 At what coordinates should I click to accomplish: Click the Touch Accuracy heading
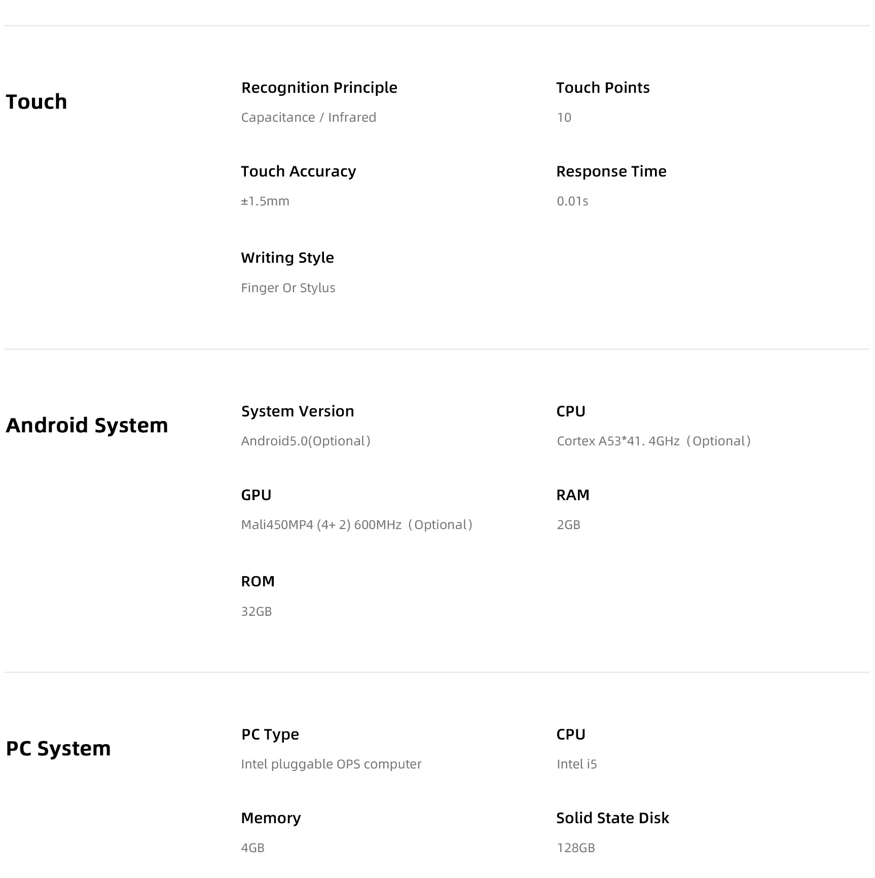tap(299, 171)
